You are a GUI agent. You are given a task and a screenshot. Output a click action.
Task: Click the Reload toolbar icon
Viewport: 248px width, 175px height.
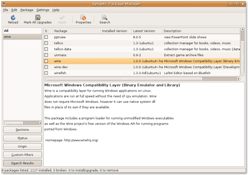point(13,17)
